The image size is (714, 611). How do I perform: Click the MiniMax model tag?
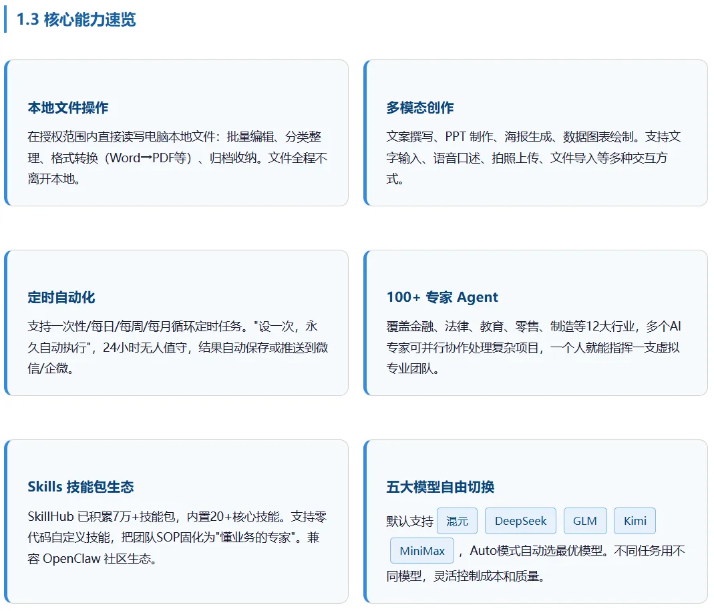tap(422, 550)
